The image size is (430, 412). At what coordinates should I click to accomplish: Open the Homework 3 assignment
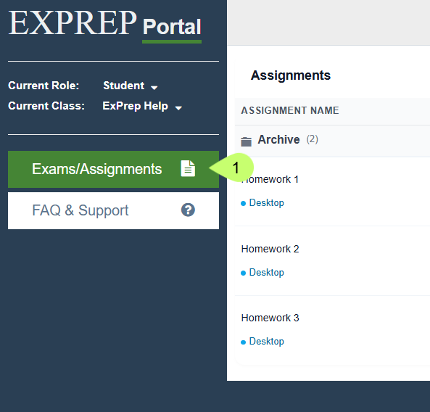[x=270, y=318]
